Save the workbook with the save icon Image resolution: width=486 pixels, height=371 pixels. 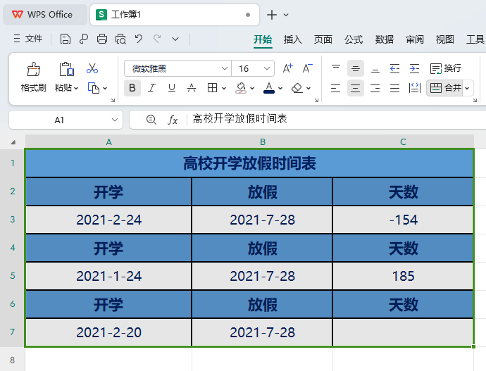click(65, 39)
